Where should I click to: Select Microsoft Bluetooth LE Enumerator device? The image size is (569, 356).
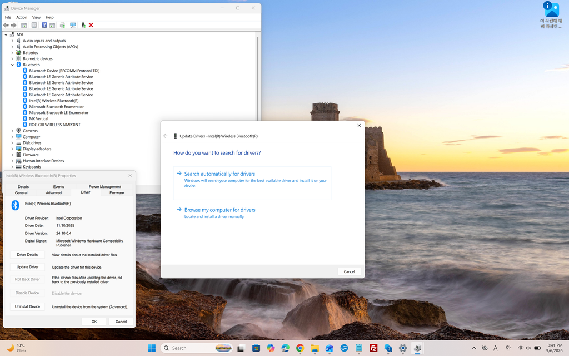(x=58, y=112)
